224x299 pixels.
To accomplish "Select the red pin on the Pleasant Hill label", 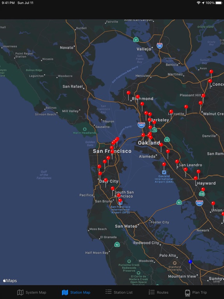I will (x=203, y=95).
